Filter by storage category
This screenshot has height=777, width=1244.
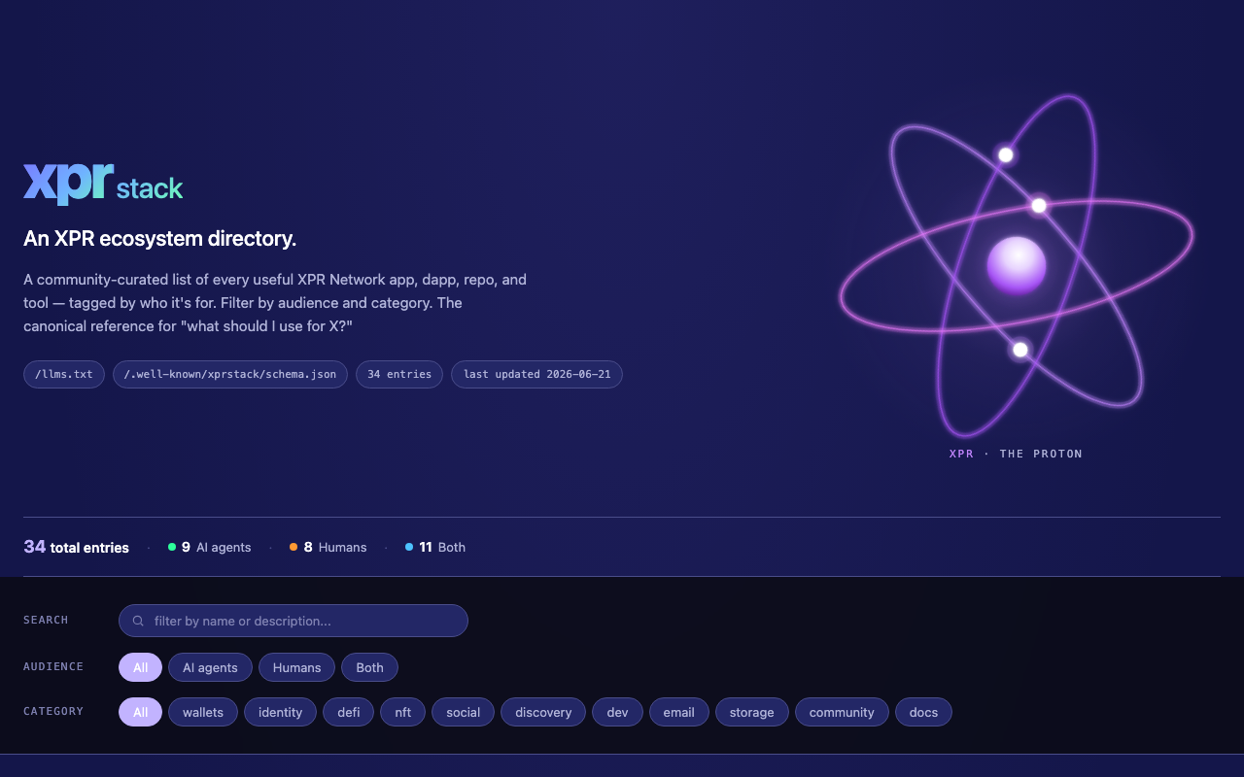click(x=752, y=712)
